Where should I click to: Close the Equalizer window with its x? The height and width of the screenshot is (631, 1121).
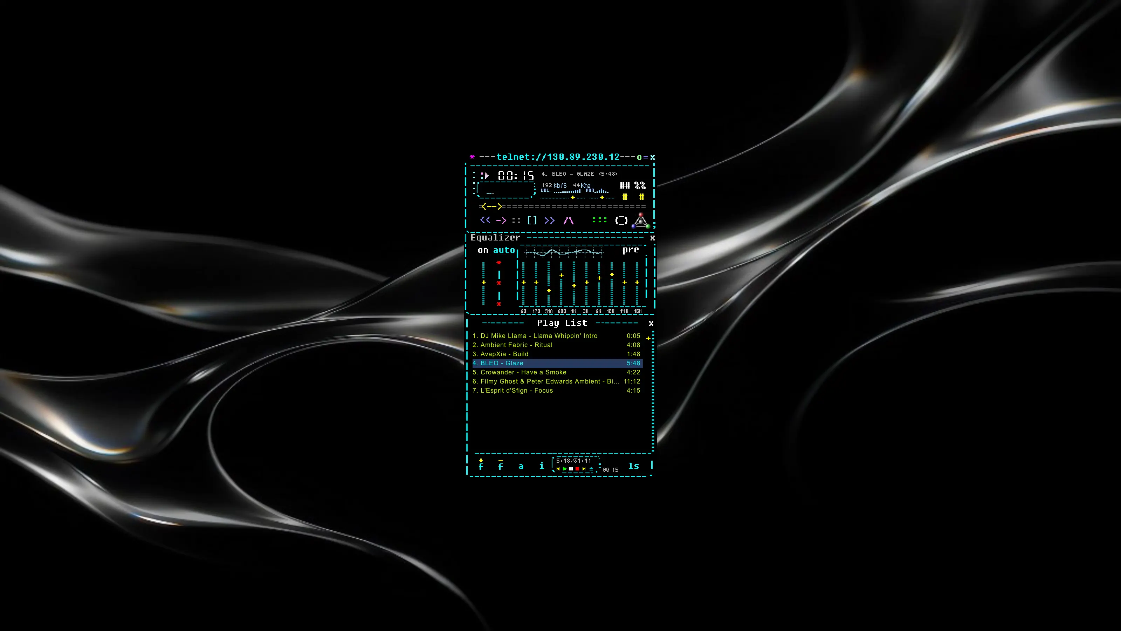click(x=652, y=238)
